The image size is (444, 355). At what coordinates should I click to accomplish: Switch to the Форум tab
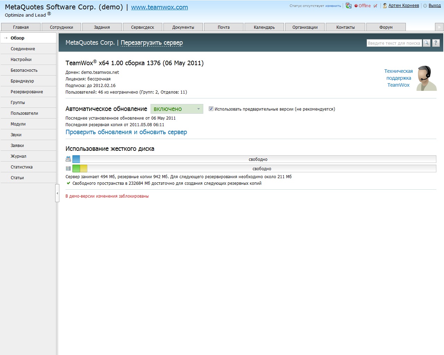(x=386, y=27)
